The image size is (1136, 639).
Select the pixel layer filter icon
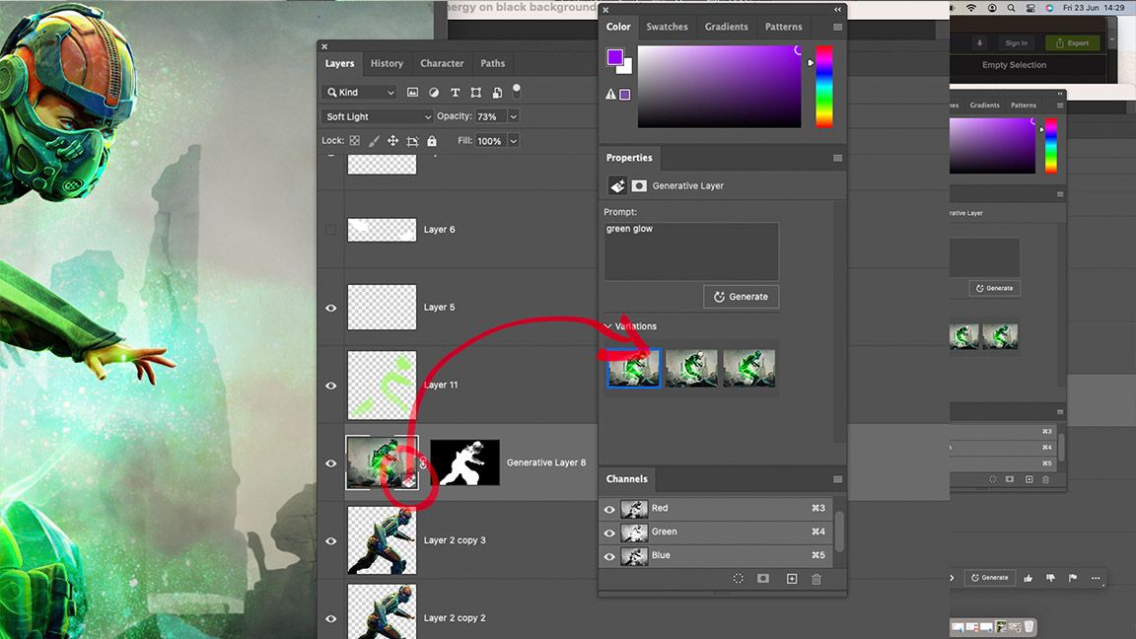412,92
